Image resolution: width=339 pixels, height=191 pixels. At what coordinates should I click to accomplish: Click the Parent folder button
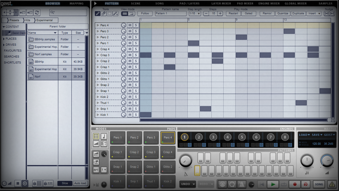58,27
